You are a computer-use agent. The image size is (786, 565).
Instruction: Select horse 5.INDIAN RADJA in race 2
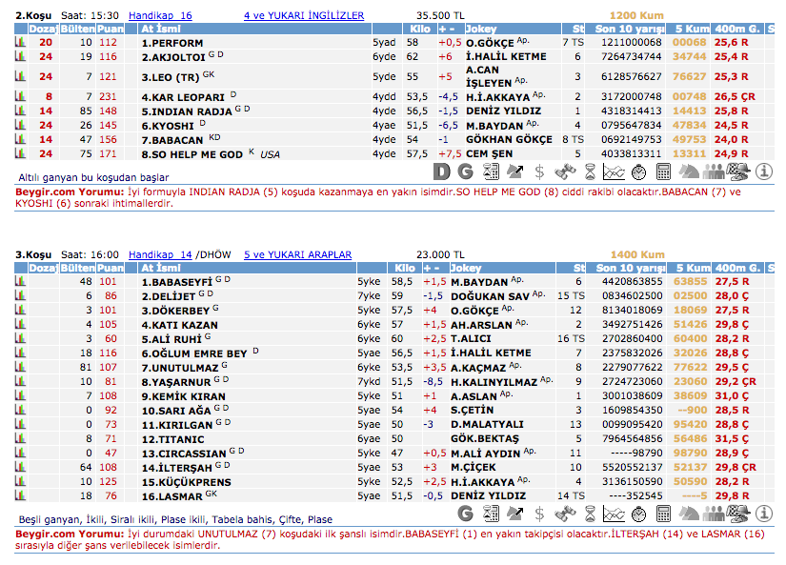(186, 111)
